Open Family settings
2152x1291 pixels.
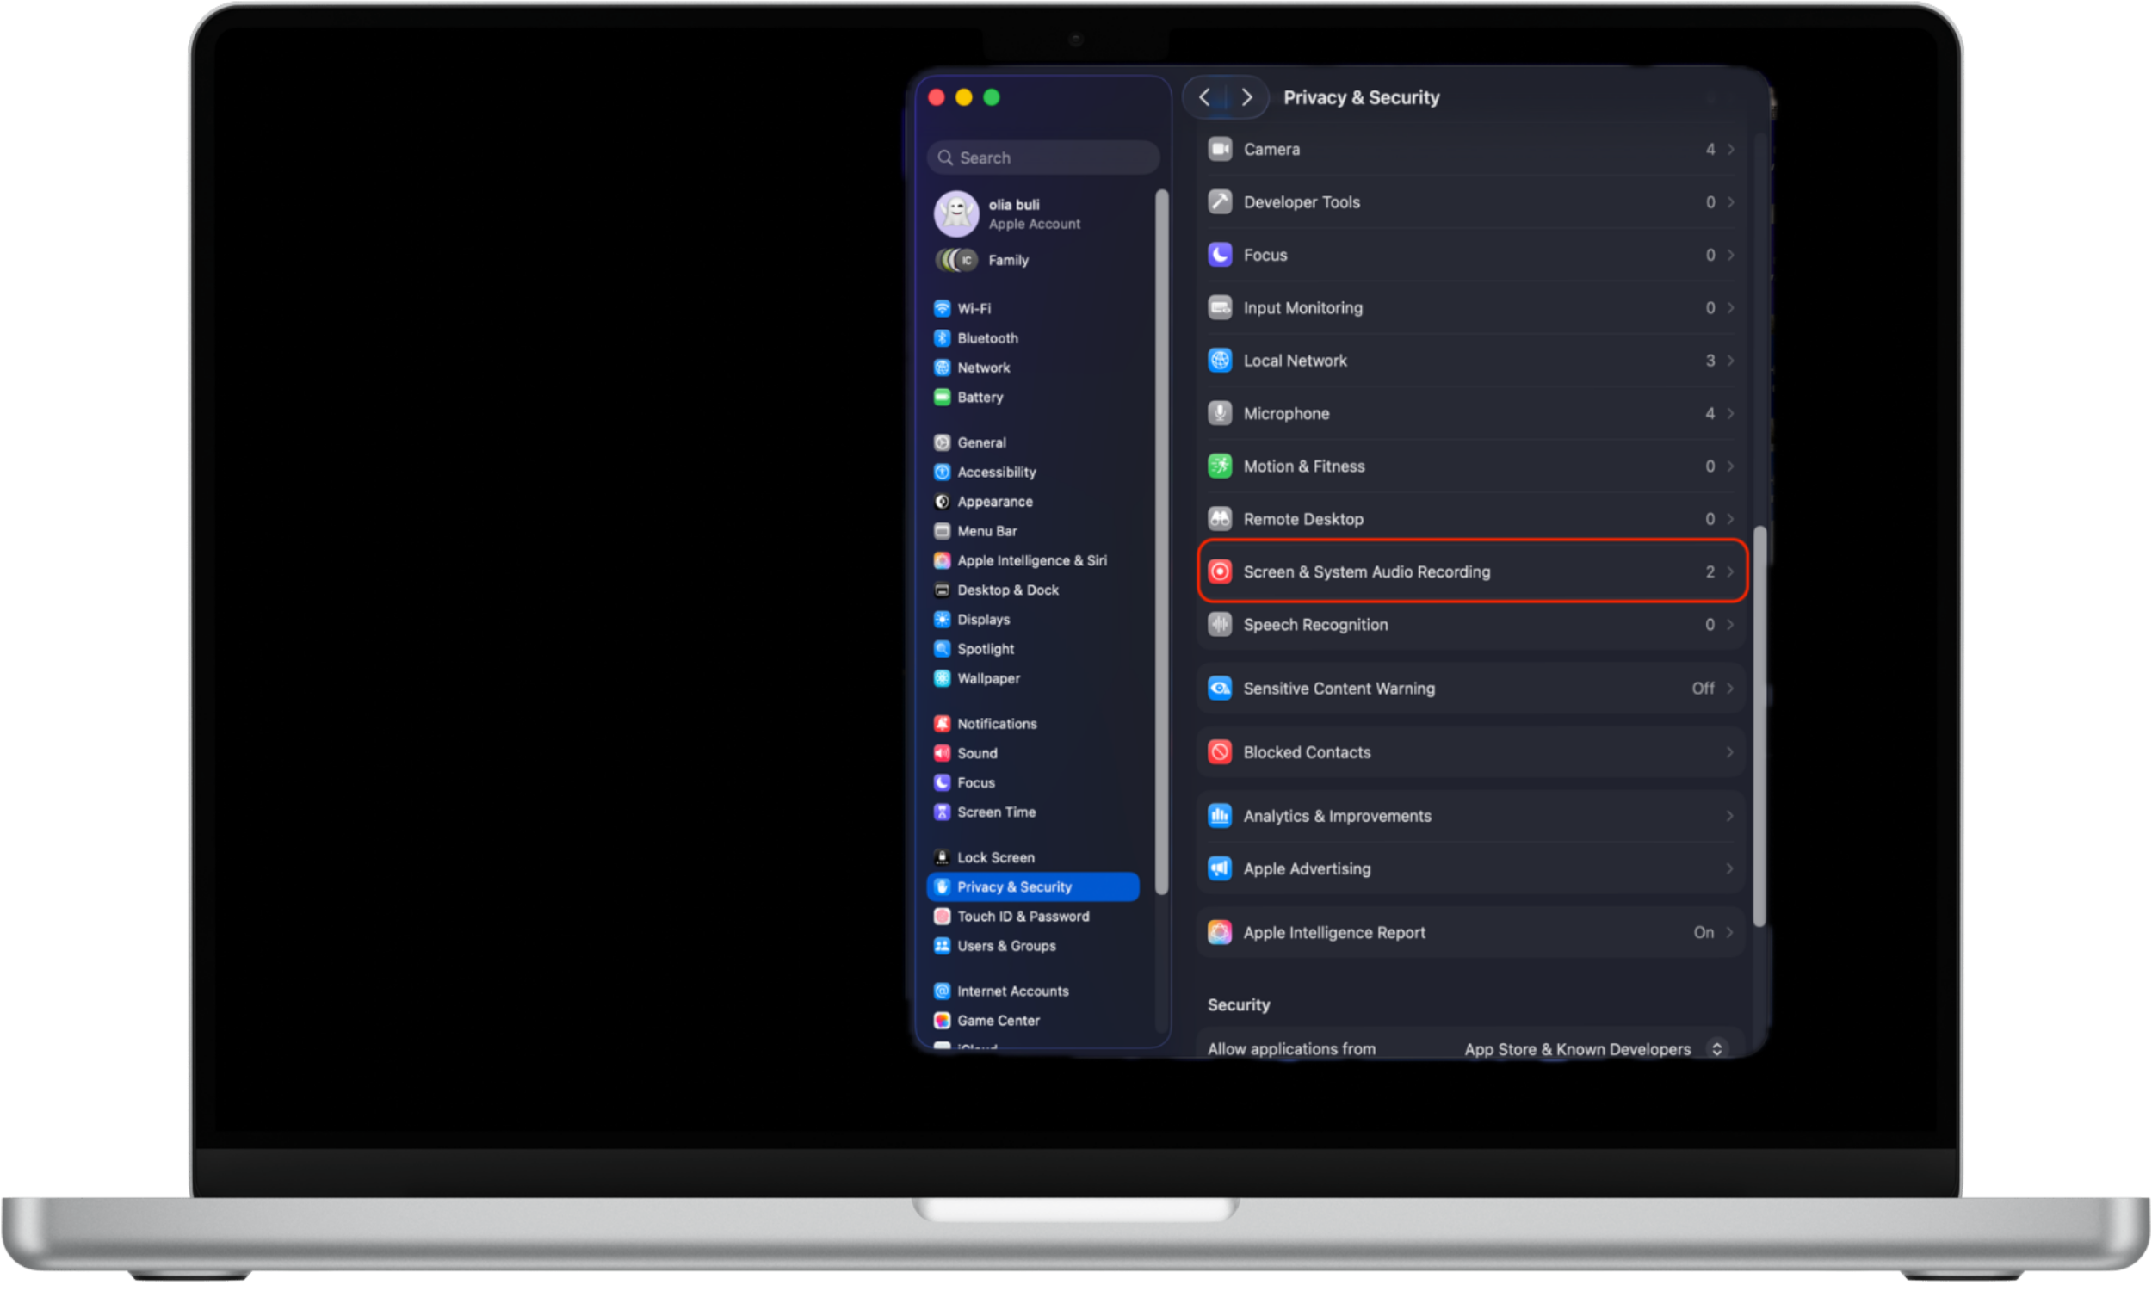(x=1007, y=259)
